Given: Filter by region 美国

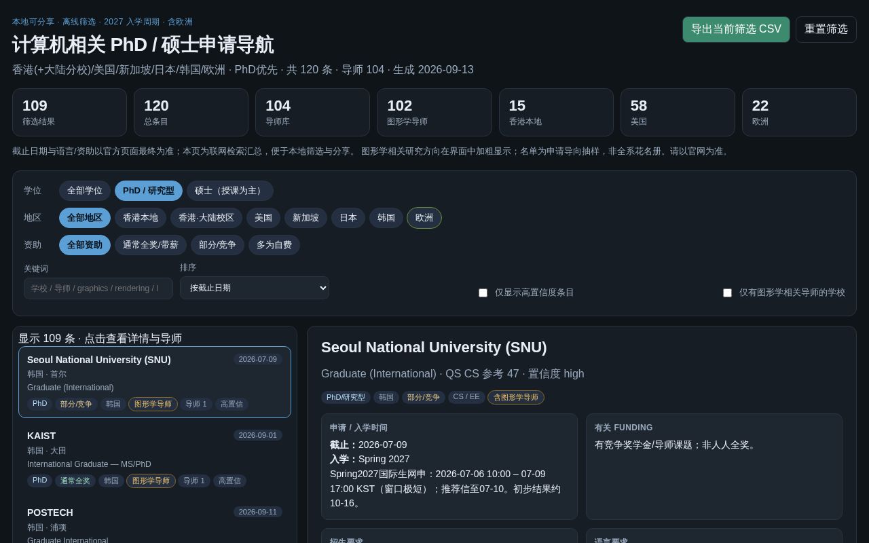Looking at the screenshot, I should click(x=263, y=218).
